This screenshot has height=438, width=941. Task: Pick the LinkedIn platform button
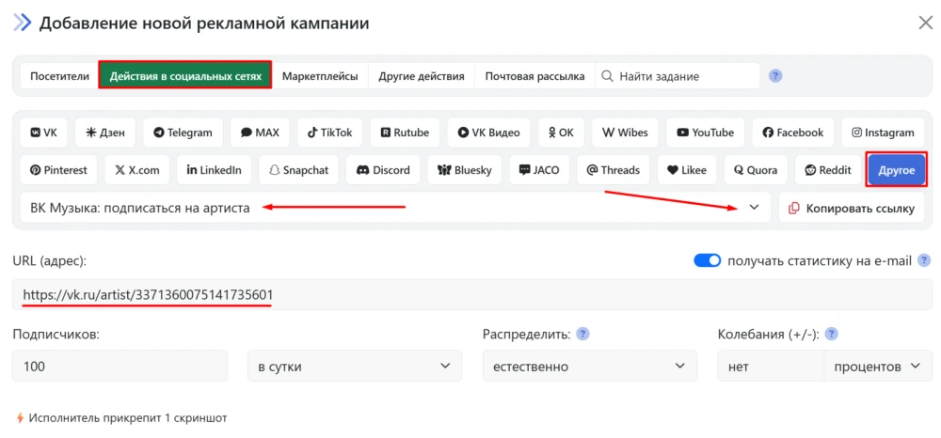[x=215, y=170]
